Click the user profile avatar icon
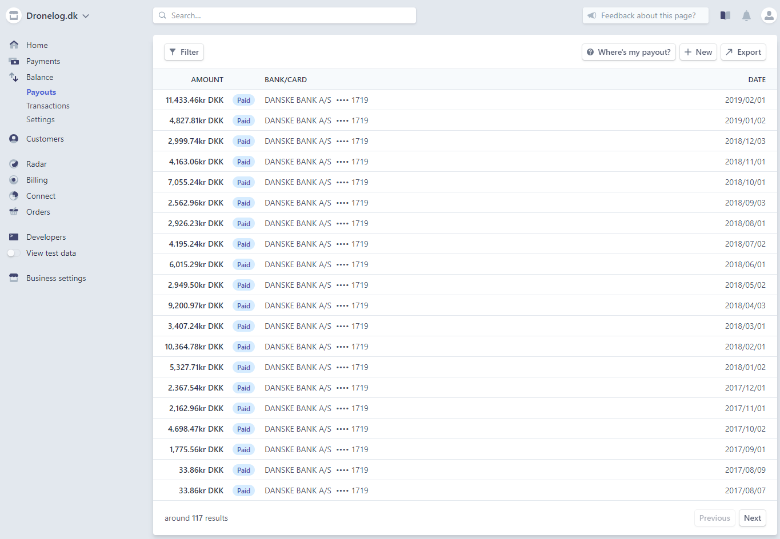Viewport: 780px width, 539px height. (x=769, y=16)
